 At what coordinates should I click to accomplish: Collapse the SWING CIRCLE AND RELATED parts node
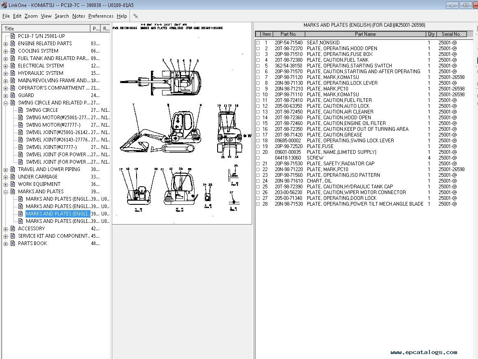pos(6,103)
